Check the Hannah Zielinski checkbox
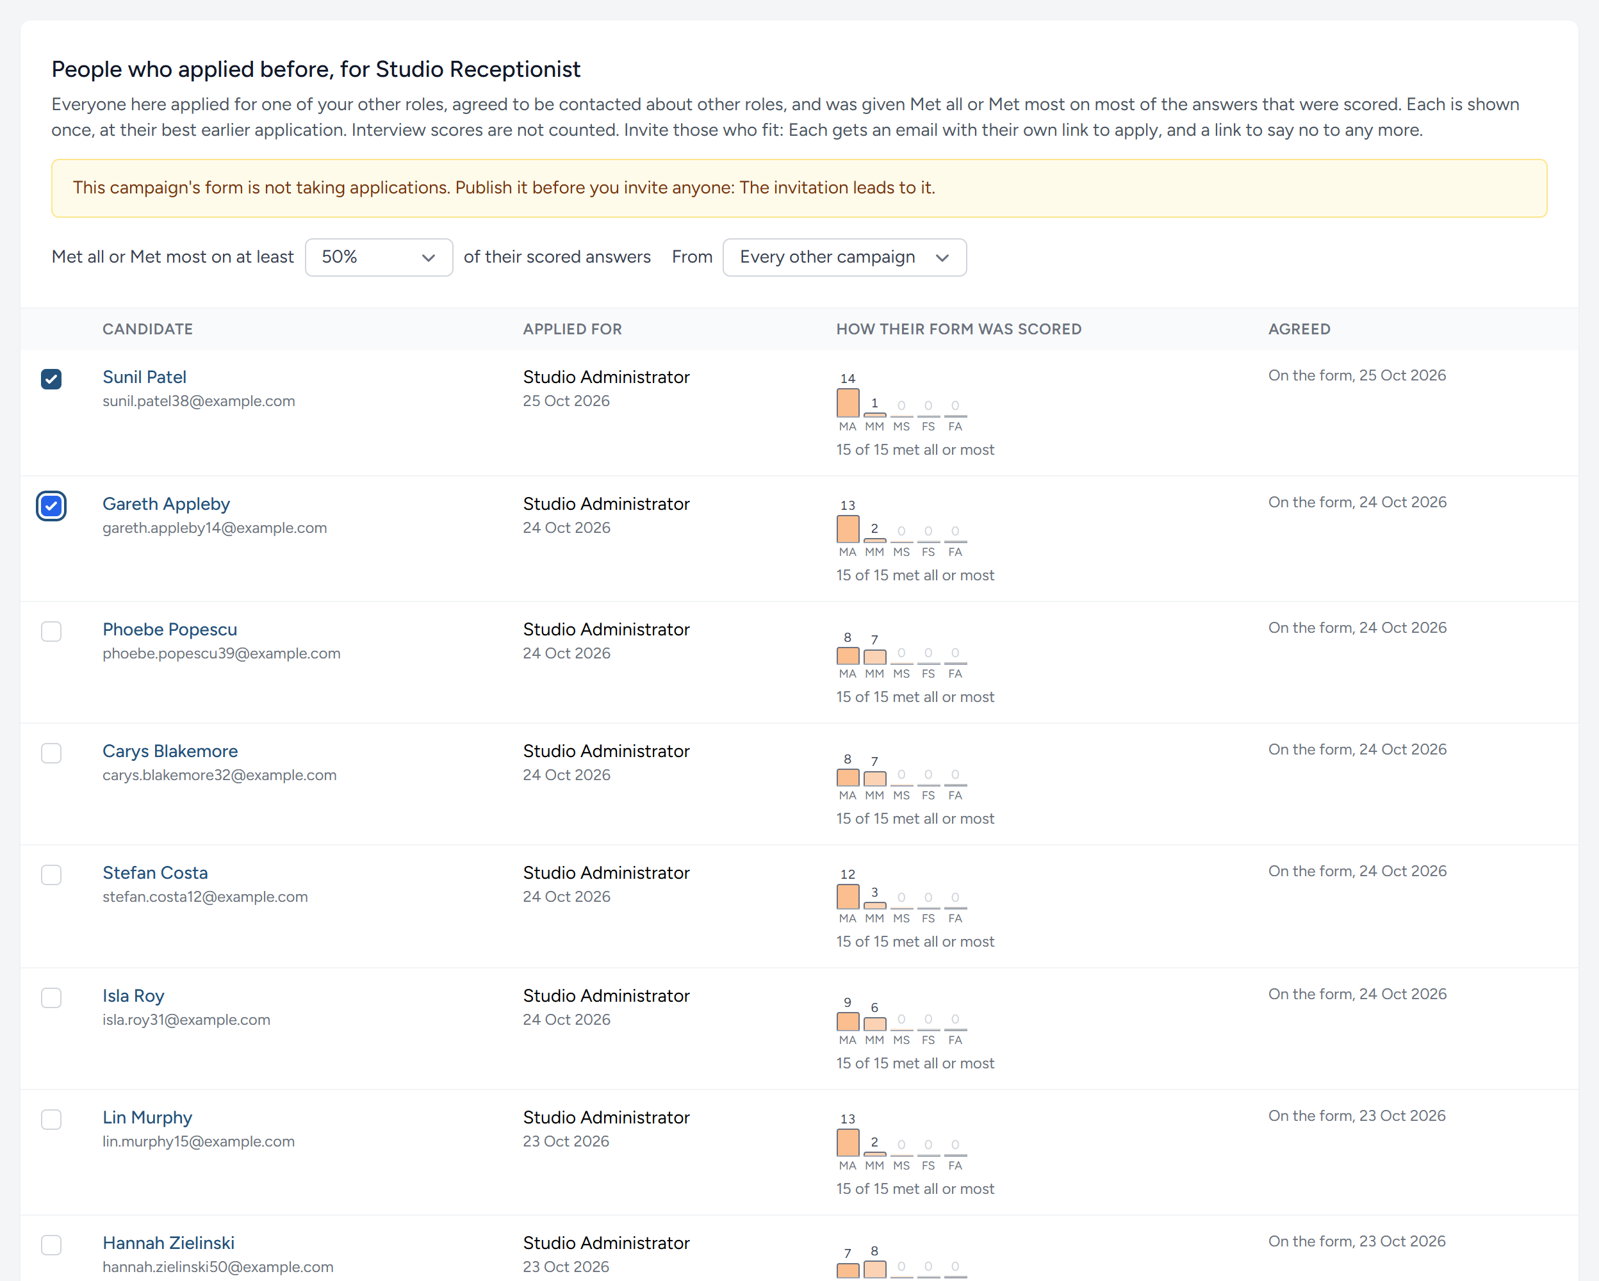 51,1244
